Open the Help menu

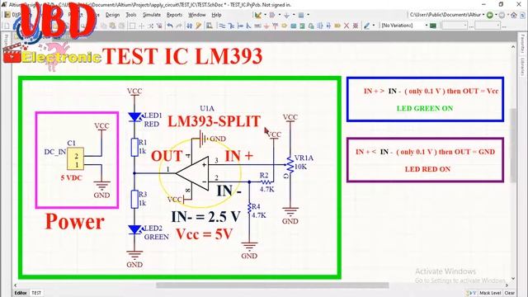(x=216, y=15)
